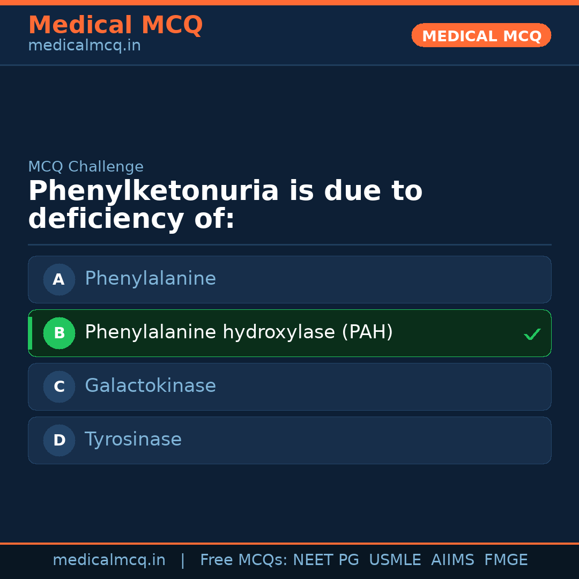
Task: Choose Phenylalanine hydroxylase (PAH) answer text
Action: [239, 332]
